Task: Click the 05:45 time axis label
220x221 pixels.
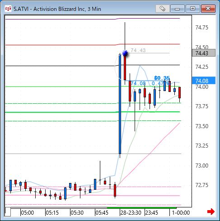Action: tap(102, 213)
